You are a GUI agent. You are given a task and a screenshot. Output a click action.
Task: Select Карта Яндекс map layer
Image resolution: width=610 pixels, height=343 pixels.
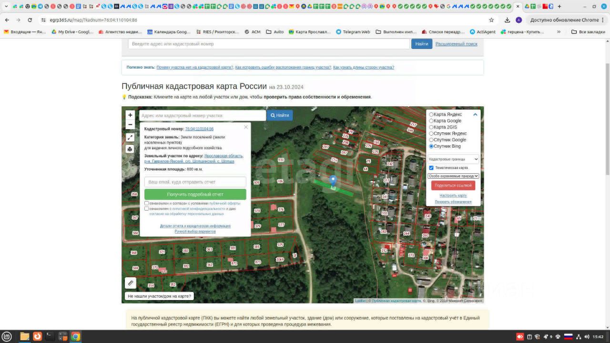click(431, 115)
